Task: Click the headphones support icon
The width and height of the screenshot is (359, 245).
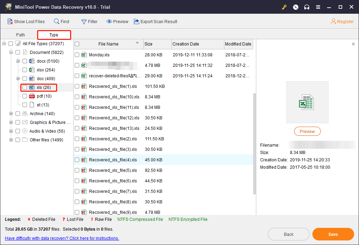Action: coord(307,7)
